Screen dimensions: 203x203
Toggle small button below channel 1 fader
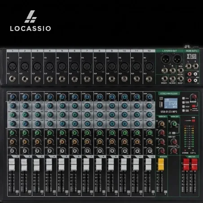coord(17,191)
